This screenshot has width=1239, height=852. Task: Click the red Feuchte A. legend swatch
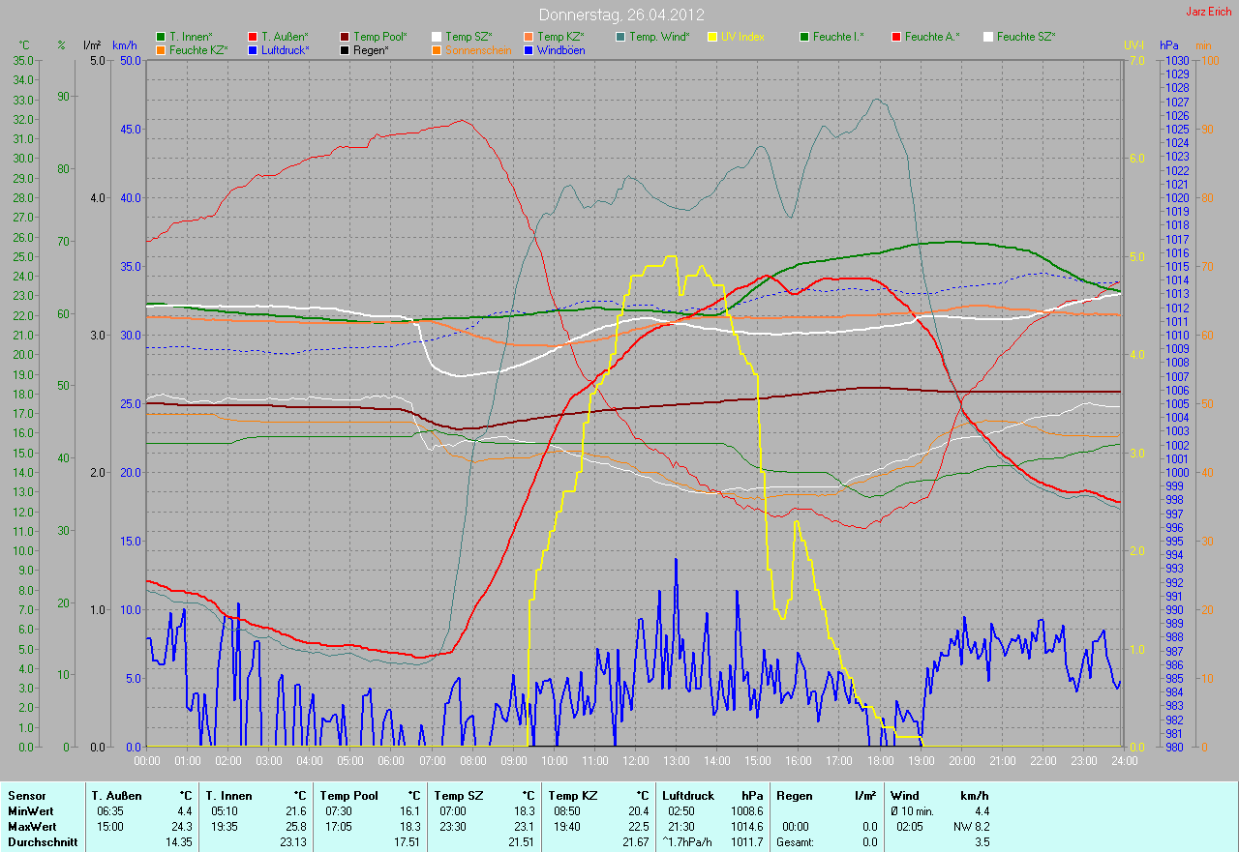896,37
